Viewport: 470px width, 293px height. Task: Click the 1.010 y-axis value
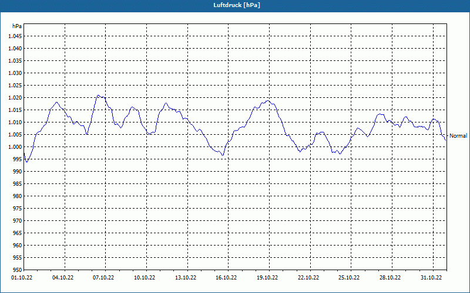(x=15, y=122)
